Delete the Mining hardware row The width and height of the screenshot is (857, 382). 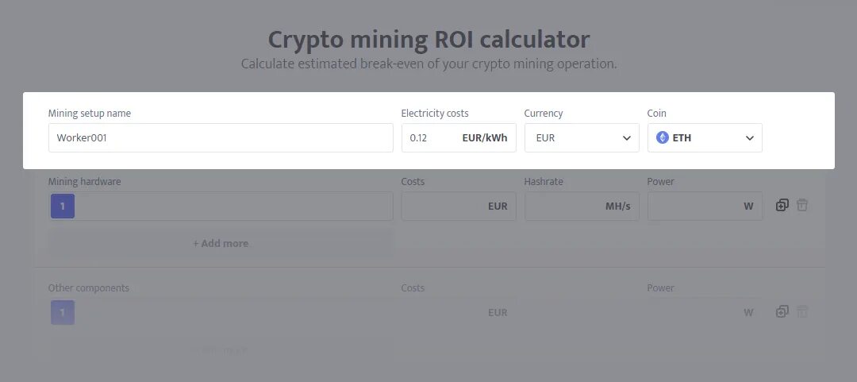point(802,205)
